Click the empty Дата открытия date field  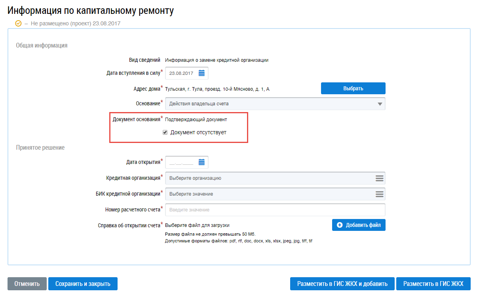(x=181, y=162)
